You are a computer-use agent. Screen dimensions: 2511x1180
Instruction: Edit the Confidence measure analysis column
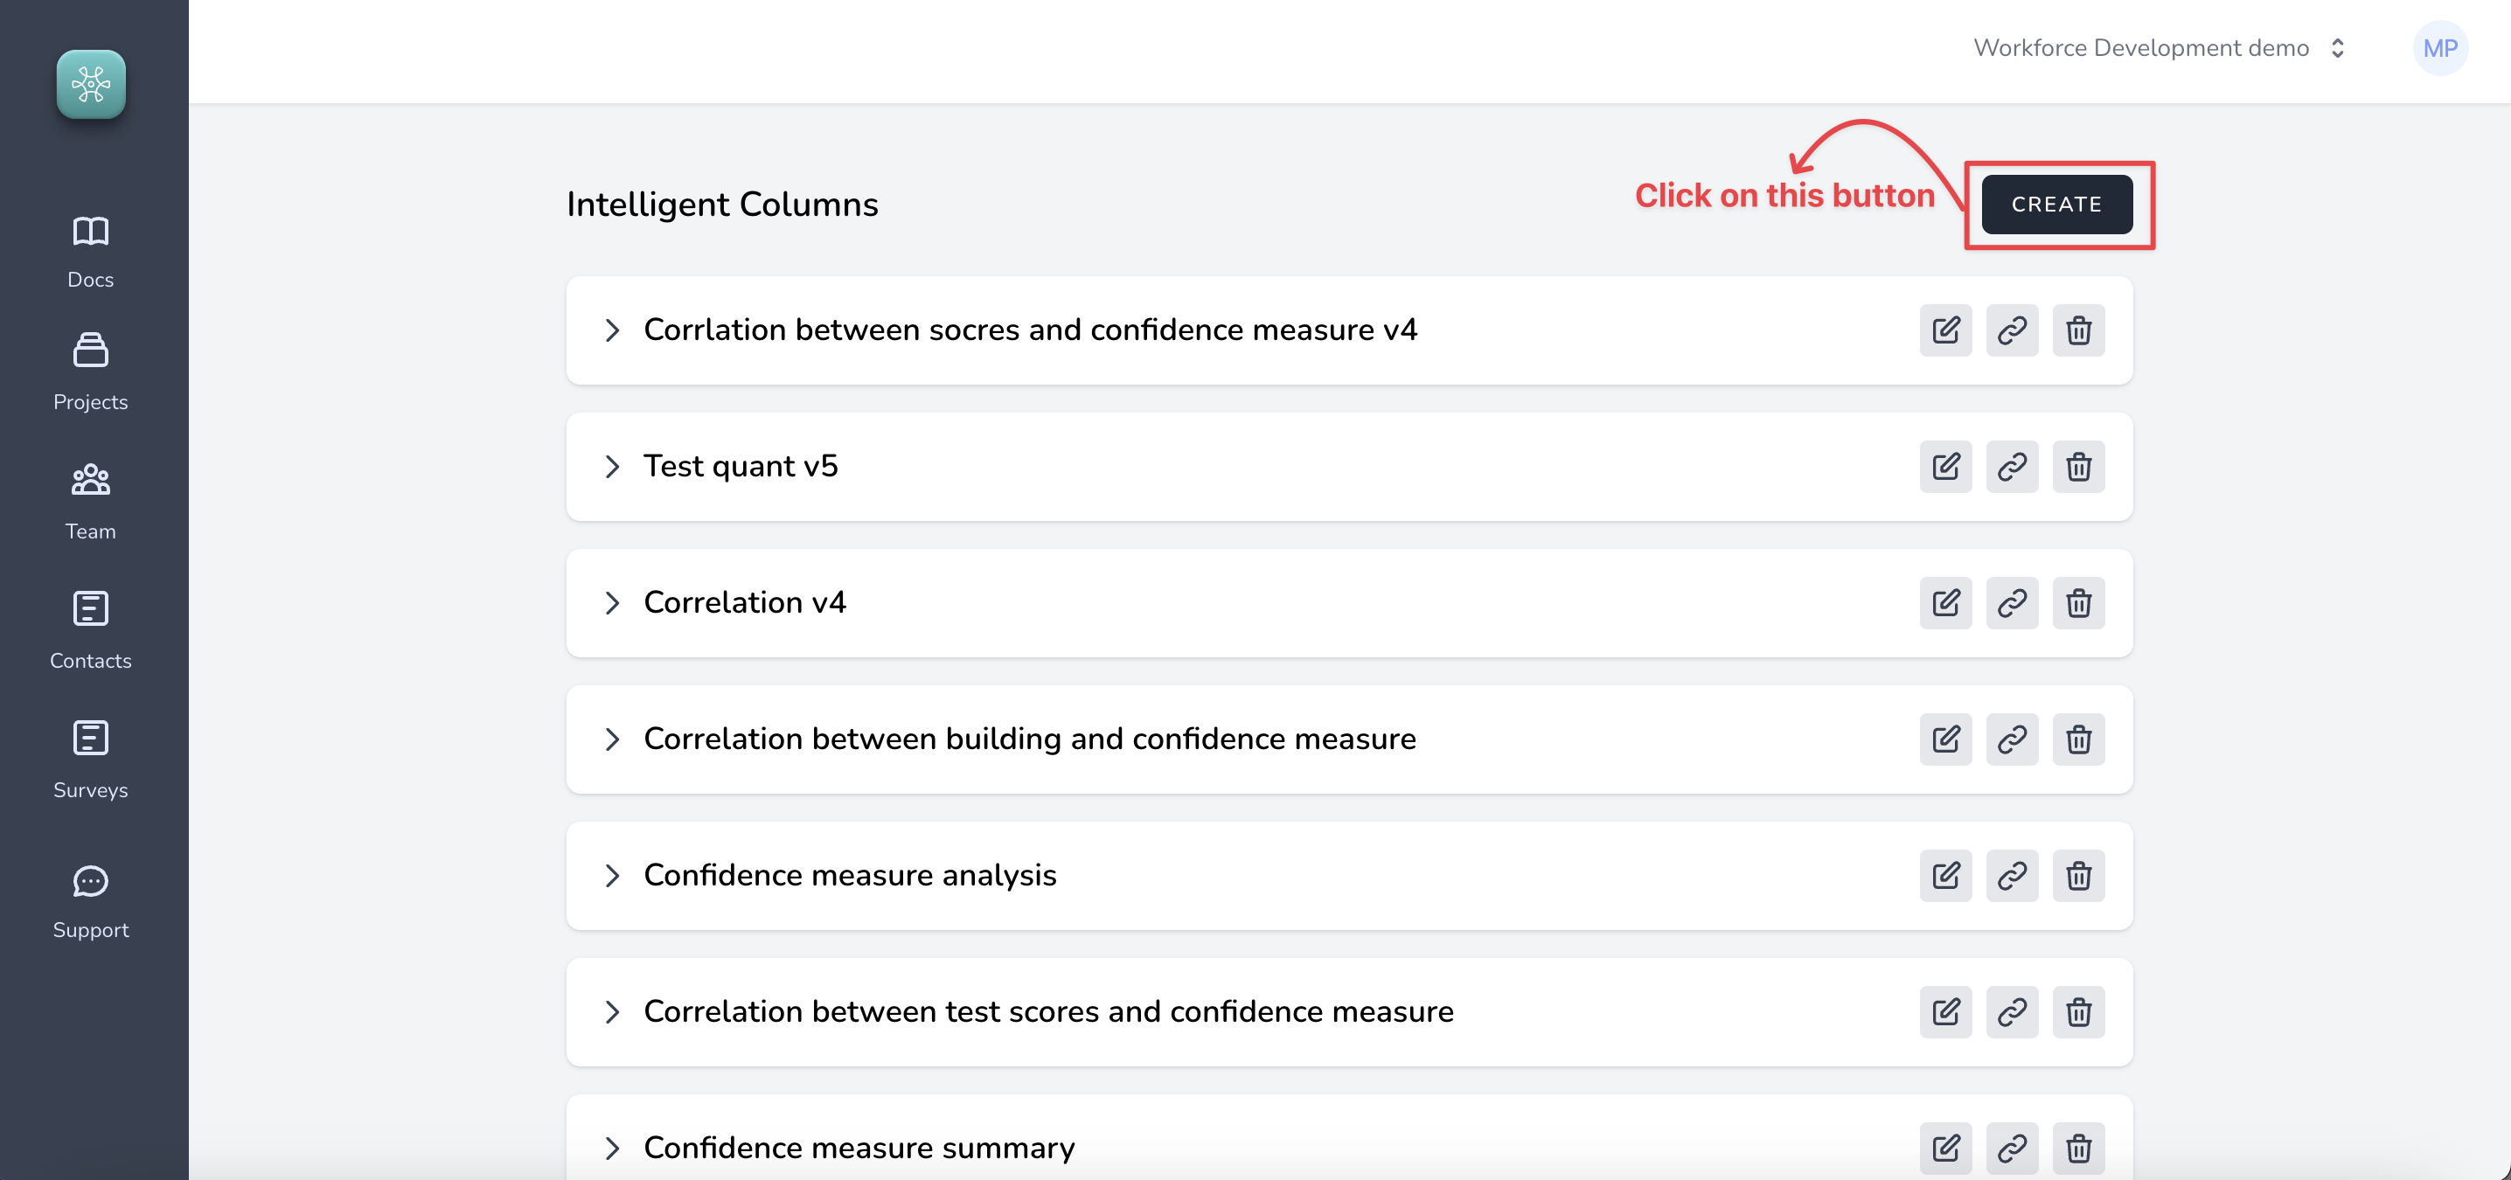(1945, 876)
